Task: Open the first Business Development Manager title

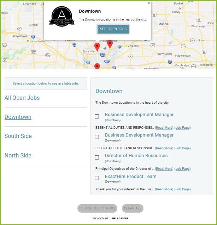Action: pos(139,115)
